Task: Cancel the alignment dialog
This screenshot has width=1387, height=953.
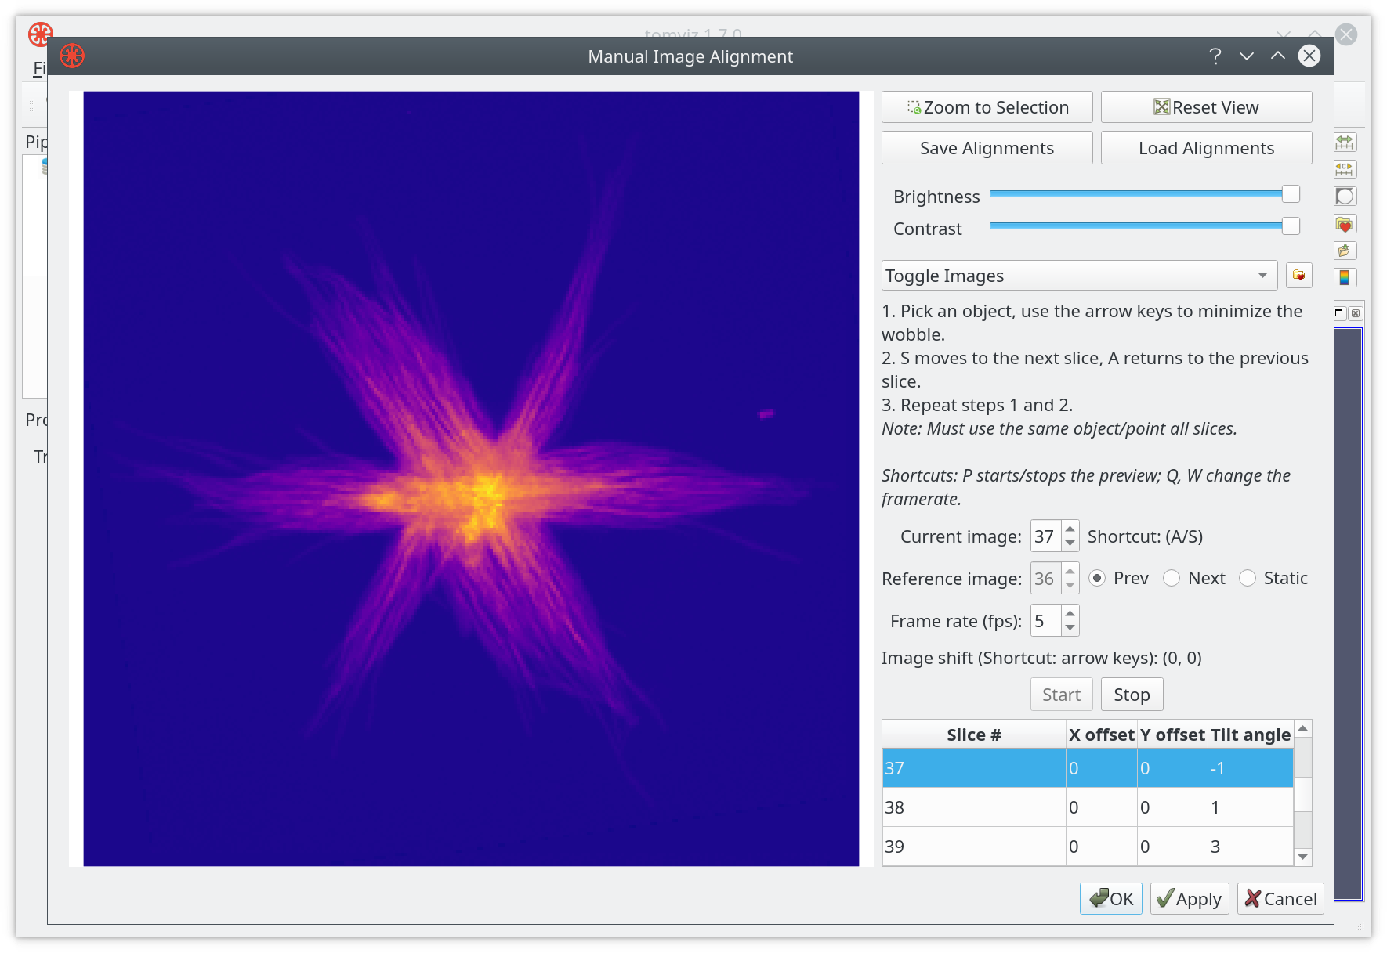Action: click(1280, 899)
